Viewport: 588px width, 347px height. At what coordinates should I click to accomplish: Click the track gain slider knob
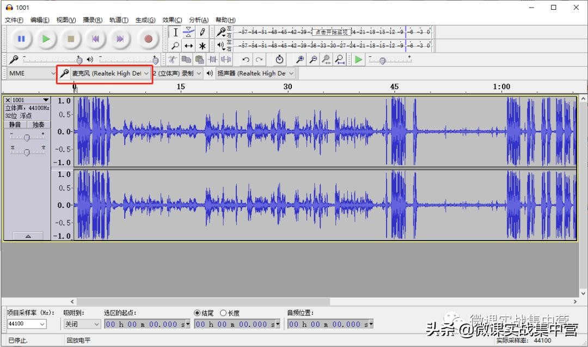pos(27,138)
